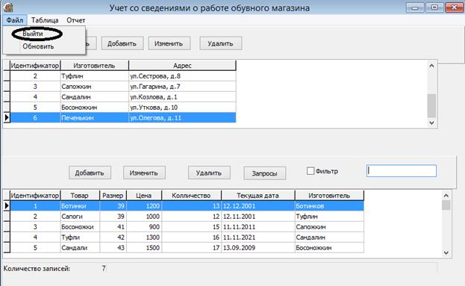Screen dimensions: 465x286
Task: Select the Босоножкин cell in the upper table
Action: [94, 107]
